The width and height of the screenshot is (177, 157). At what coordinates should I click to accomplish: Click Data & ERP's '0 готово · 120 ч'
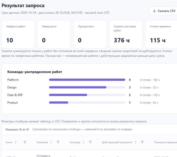(150, 95)
